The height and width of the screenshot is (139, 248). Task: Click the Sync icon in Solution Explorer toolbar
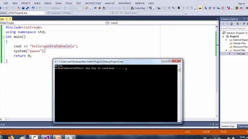point(244,24)
